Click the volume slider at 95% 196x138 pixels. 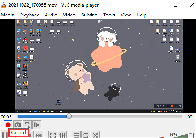[184, 135]
